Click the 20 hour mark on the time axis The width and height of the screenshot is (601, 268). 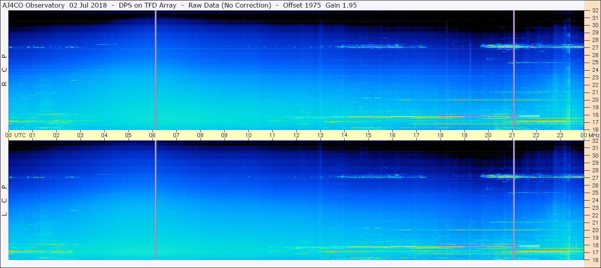[x=488, y=135]
